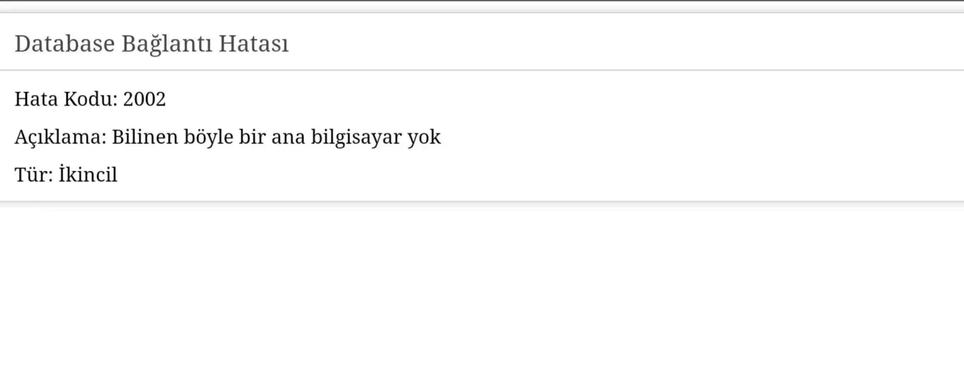The height and width of the screenshot is (390, 964).
Task: Click the dark bar at the top edge
Action: pos(482,1)
